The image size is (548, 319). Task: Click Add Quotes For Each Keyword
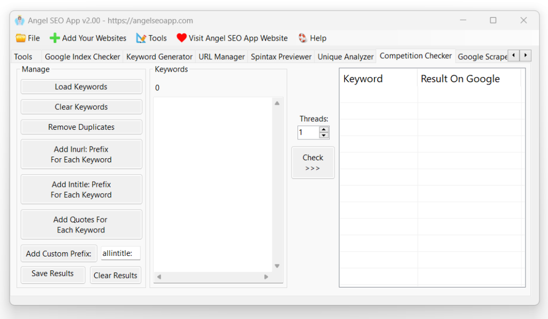point(81,224)
